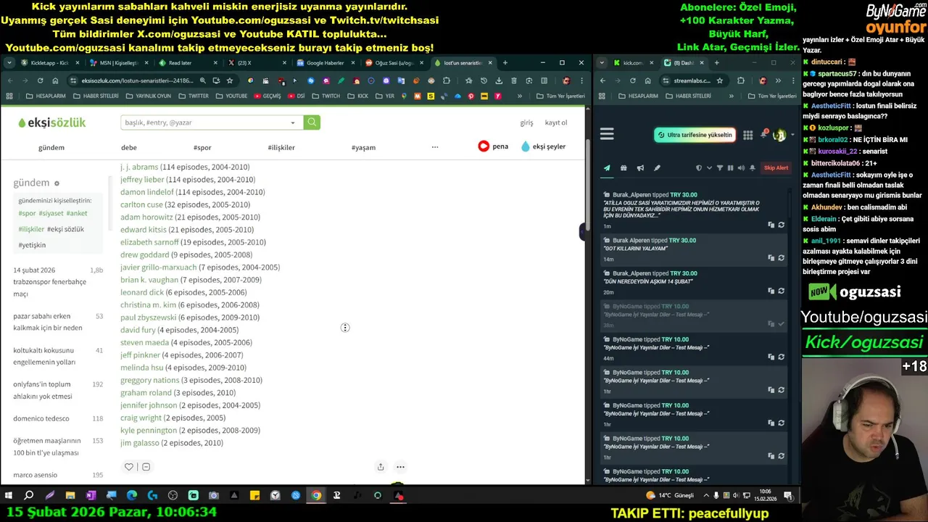Switch to the kick.com tab

pos(632,63)
